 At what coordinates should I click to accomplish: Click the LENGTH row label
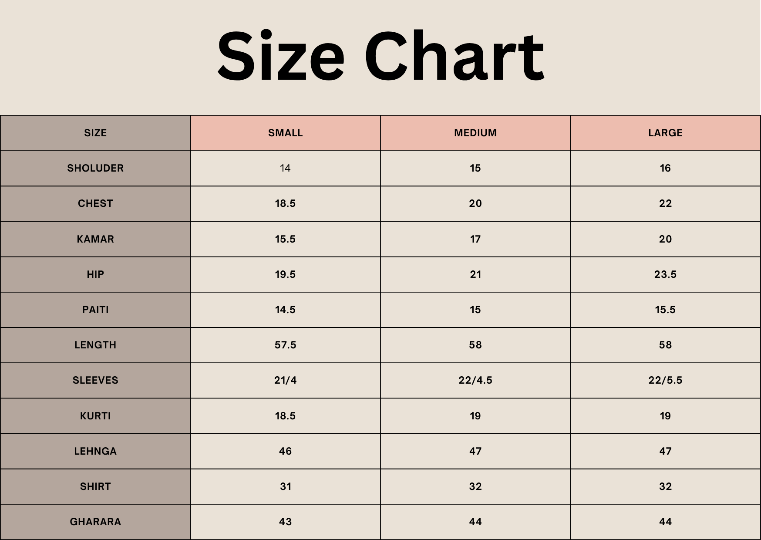(95, 345)
